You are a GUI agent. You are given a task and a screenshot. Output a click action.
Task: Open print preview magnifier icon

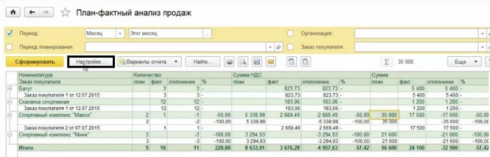tap(243, 62)
